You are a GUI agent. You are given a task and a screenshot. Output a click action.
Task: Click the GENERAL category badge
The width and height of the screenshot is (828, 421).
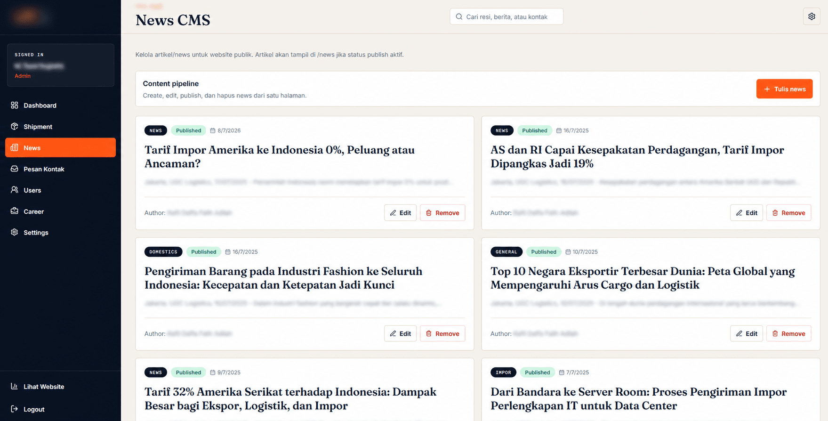[506, 252]
